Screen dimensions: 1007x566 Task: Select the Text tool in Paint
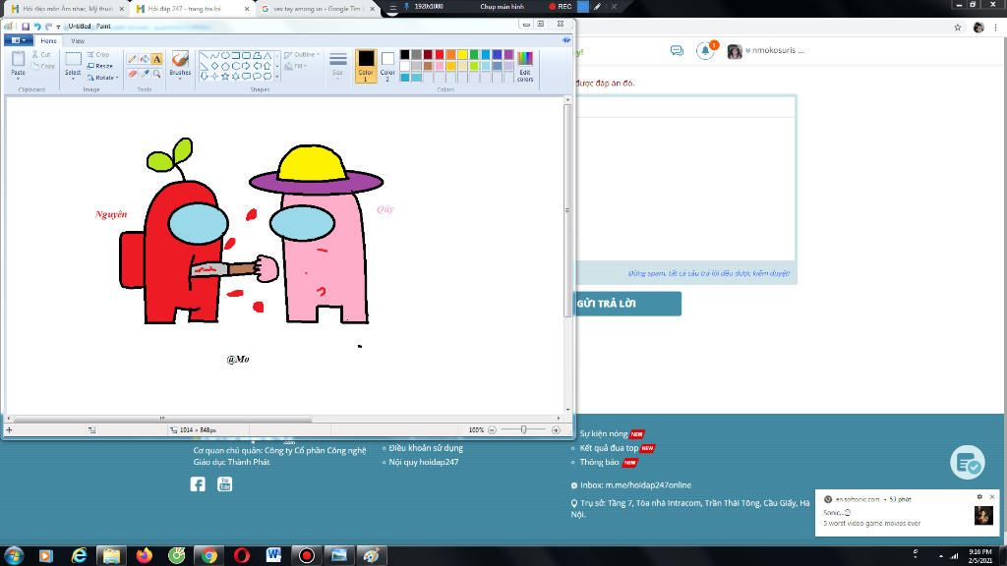tap(156, 59)
